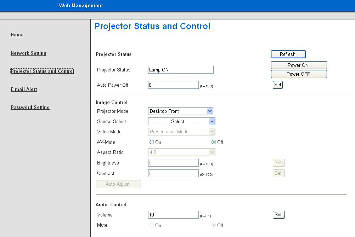The height and width of the screenshot is (237, 355).
Task: Click the Auto Adjust button
Action: [118, 184]
